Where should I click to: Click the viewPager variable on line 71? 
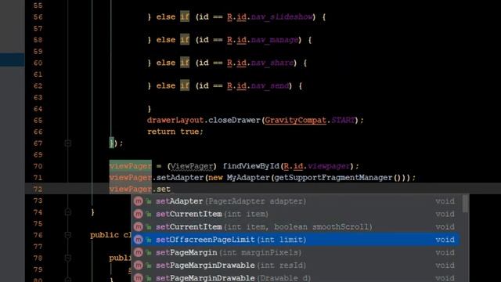(131, 178)
